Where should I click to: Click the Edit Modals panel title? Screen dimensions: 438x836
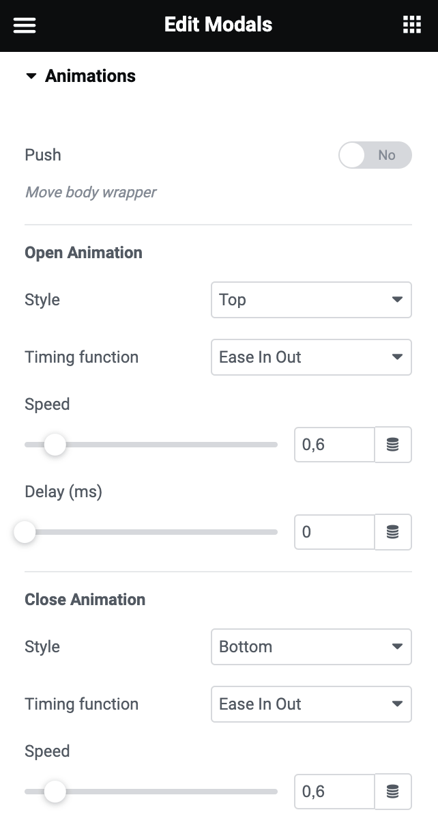[218, 25]
